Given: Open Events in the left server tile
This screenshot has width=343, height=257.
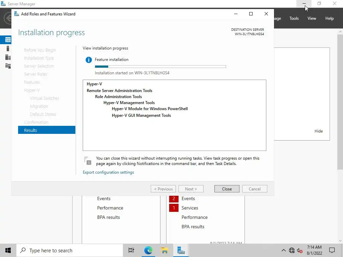Looking at the screenshot, I should 104,199.
